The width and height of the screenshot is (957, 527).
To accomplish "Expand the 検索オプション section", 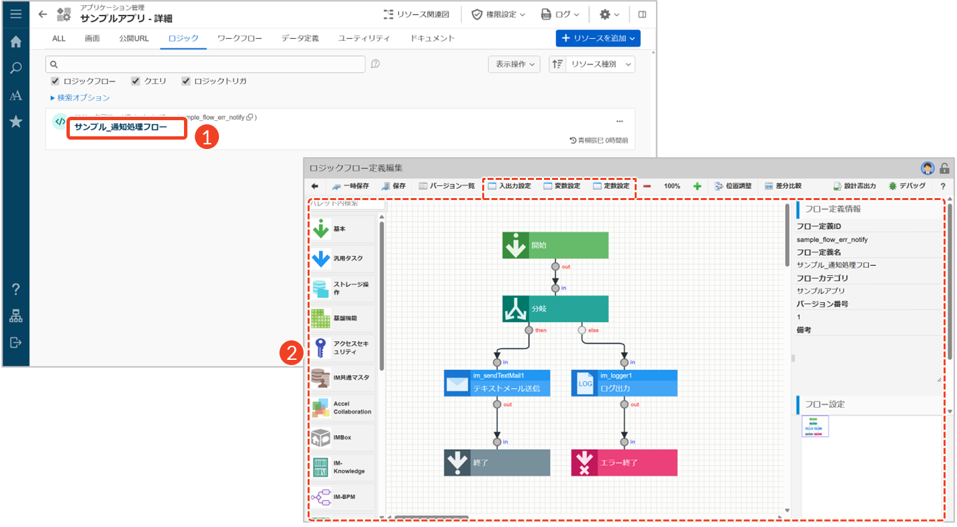I will [x=80, y=98].
